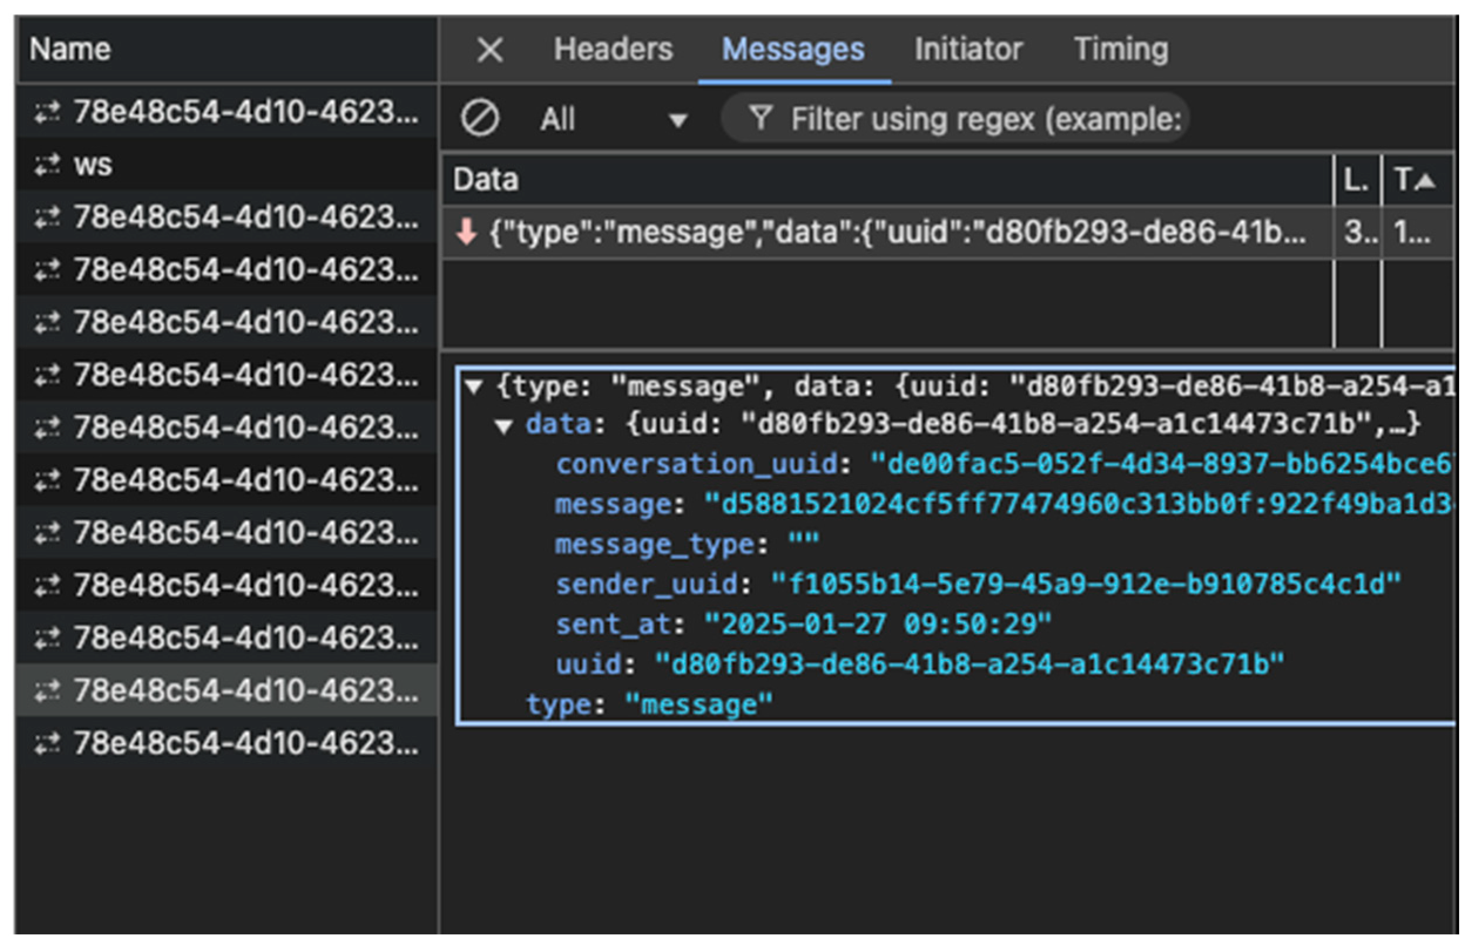The height and width of the screenshot is (946, 1468).
Task: Collapse the root message object triangle
Action: tap(473, 386)
